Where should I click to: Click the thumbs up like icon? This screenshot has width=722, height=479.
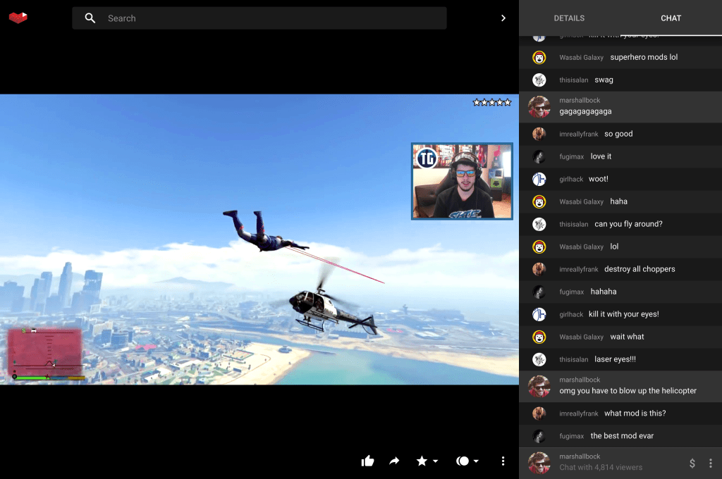tap(367, 461)
